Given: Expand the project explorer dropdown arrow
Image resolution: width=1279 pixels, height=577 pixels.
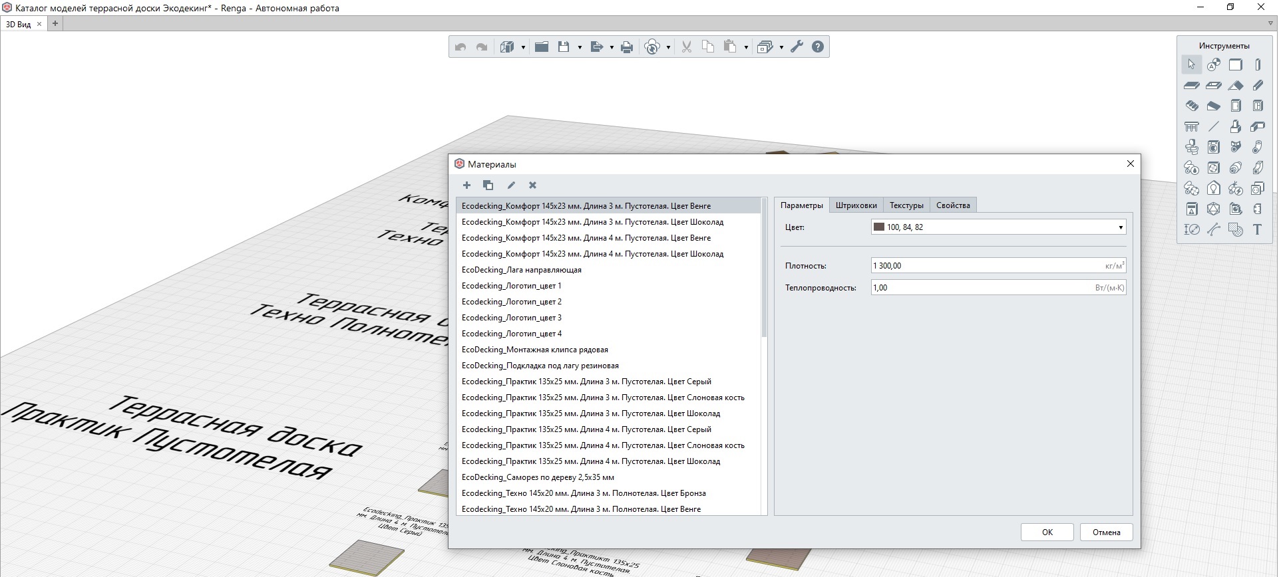Looking at the screenshot, I should tap(781, 47).
